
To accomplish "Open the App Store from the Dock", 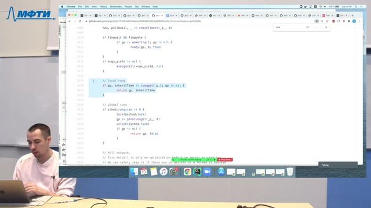I will coord(221,172).
